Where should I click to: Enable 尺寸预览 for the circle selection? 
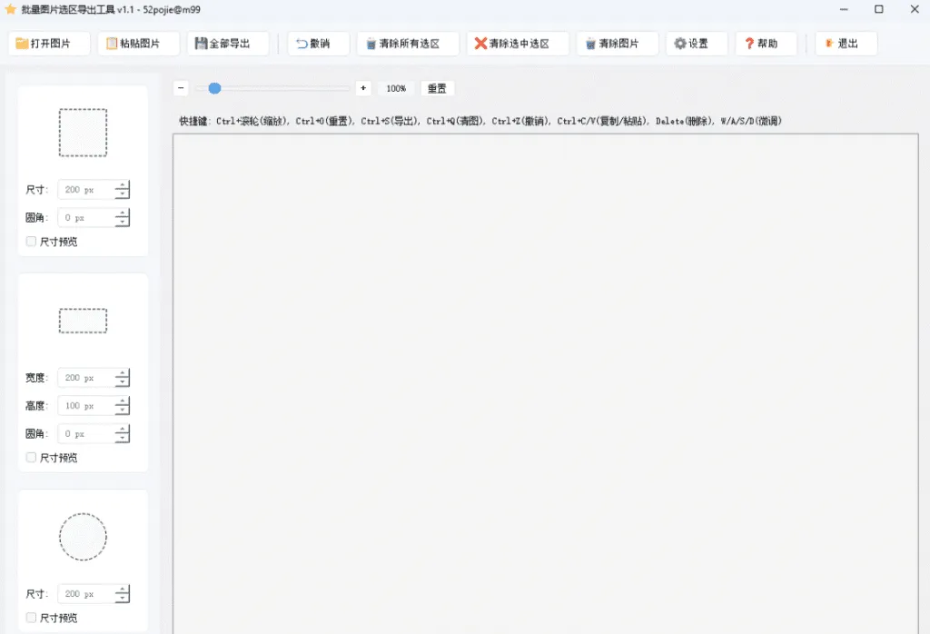pos(31,617)
